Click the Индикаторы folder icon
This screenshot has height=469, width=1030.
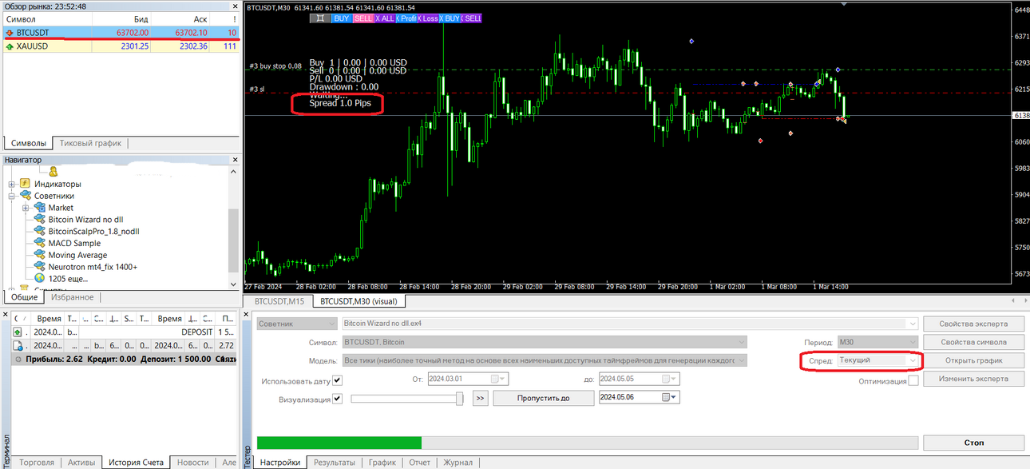pos(25,184)
